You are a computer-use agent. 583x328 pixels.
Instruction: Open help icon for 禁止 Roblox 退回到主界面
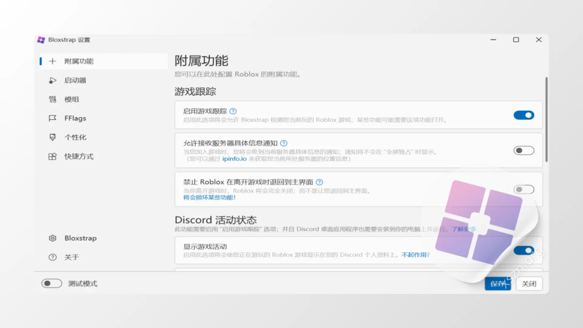pos(319,182)
